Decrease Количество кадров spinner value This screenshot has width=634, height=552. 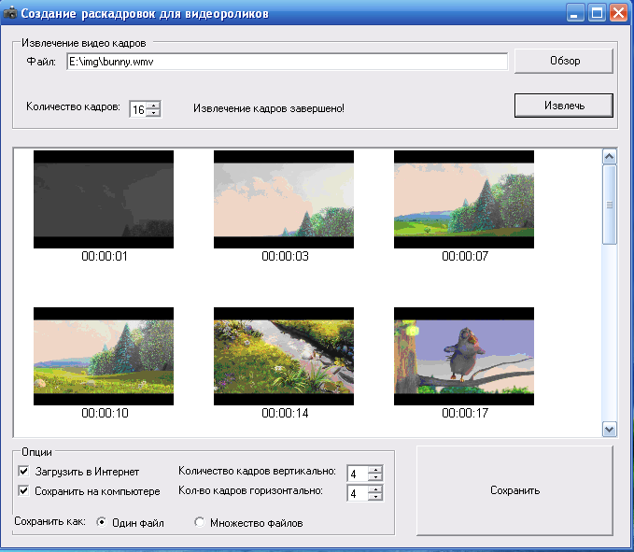[153, 113]
